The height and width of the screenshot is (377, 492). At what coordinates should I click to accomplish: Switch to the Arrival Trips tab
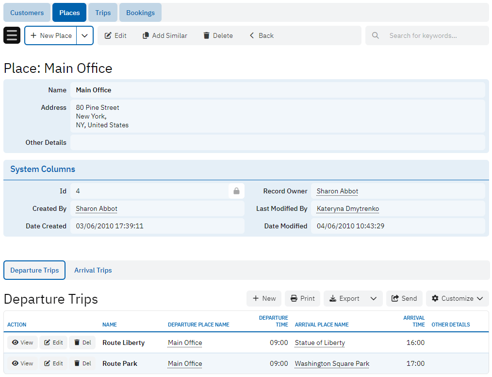[93, 270]
